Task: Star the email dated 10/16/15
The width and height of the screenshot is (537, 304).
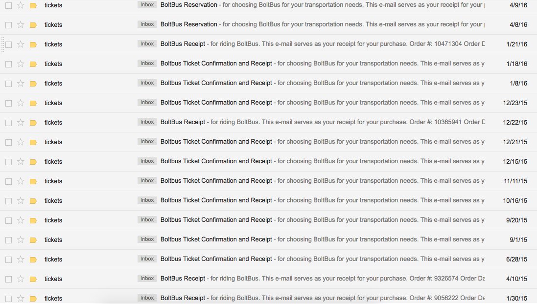Action: coord(21,200)
